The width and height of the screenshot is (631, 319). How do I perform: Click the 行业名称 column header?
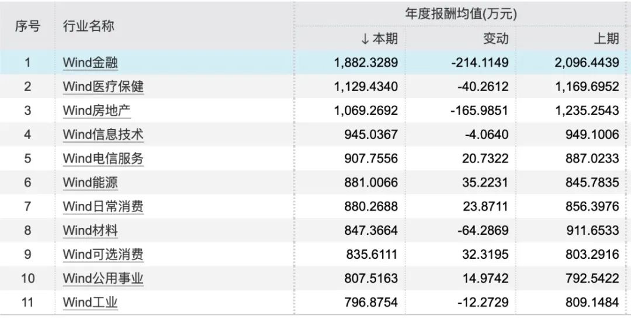(89, 26)
